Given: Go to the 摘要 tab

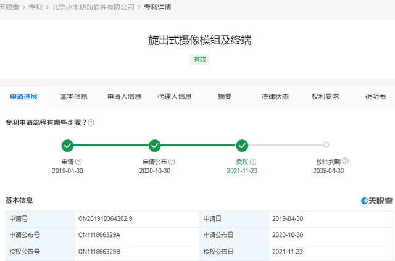Looking at the screenshot, I should point(225,97).
